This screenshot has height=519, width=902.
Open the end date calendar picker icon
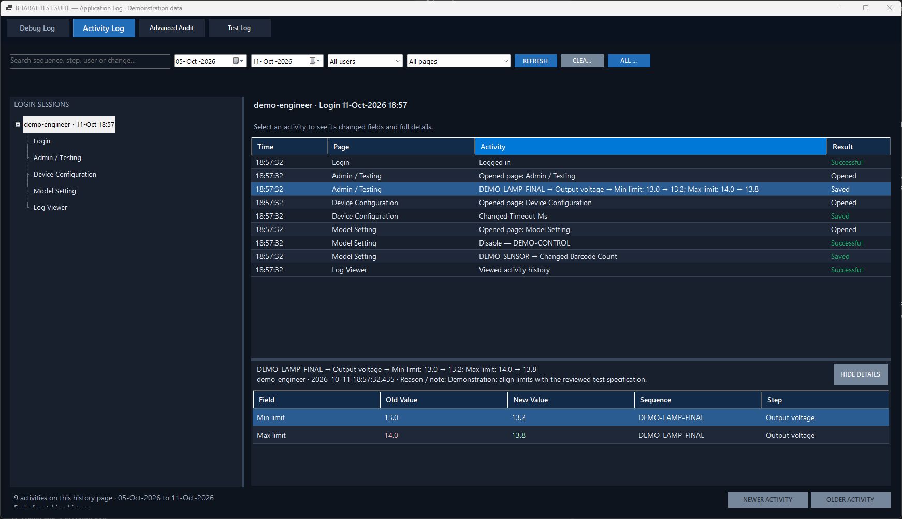pyautogui.click(x=314, y=61)
